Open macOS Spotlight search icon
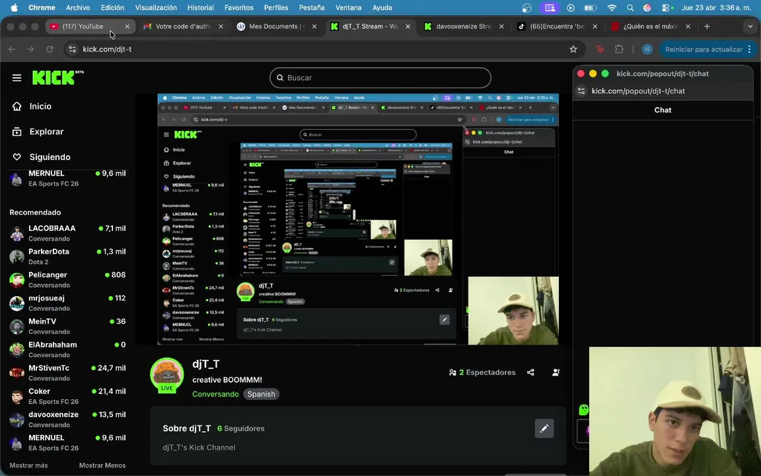This screenshot has width=761, height=476. [630, 8]
